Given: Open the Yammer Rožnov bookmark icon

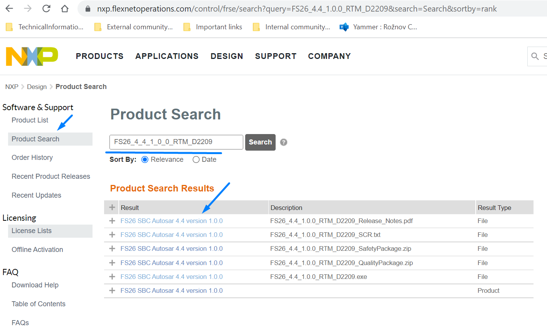Looking at the screenshot, I should tap(343, 27).
